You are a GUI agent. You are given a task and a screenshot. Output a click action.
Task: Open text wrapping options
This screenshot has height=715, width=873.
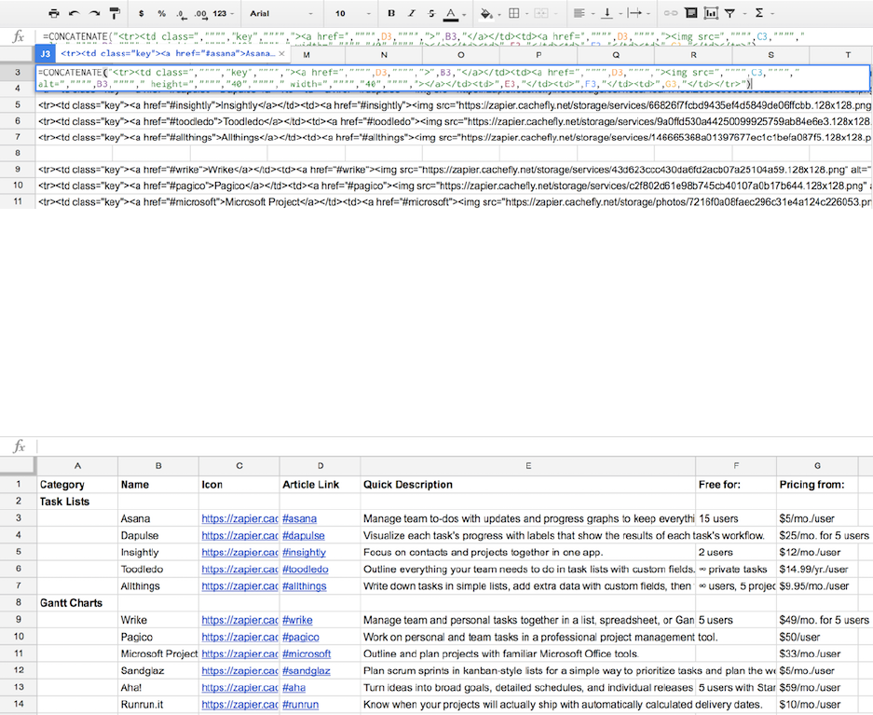click(638, 13)
